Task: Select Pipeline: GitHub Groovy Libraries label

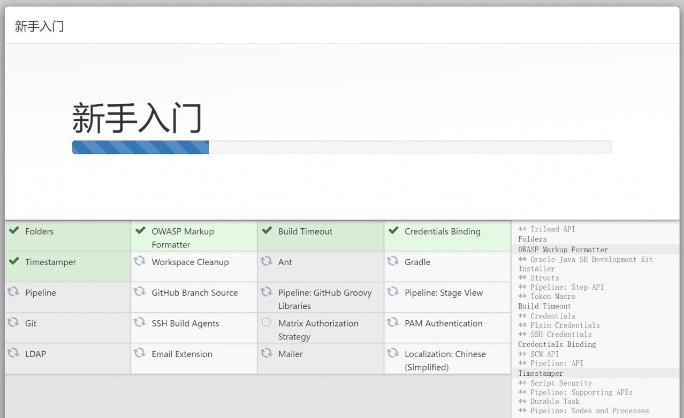Action: pos(325,299)
